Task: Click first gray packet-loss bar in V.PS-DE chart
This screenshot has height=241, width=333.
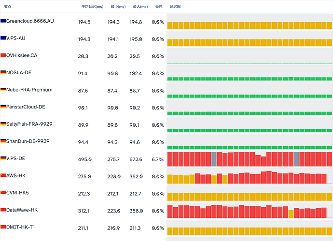Action: (214, 159)
